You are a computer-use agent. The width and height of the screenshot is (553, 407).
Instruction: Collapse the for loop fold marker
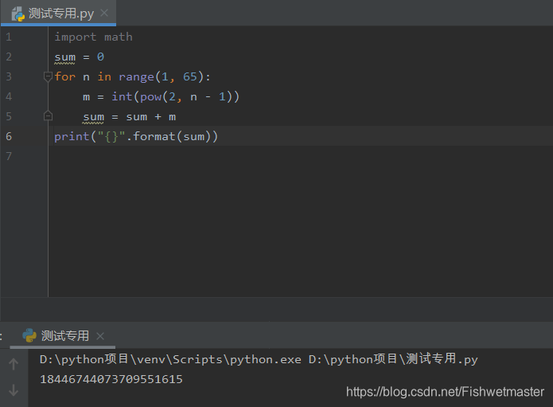pos(48,76)
